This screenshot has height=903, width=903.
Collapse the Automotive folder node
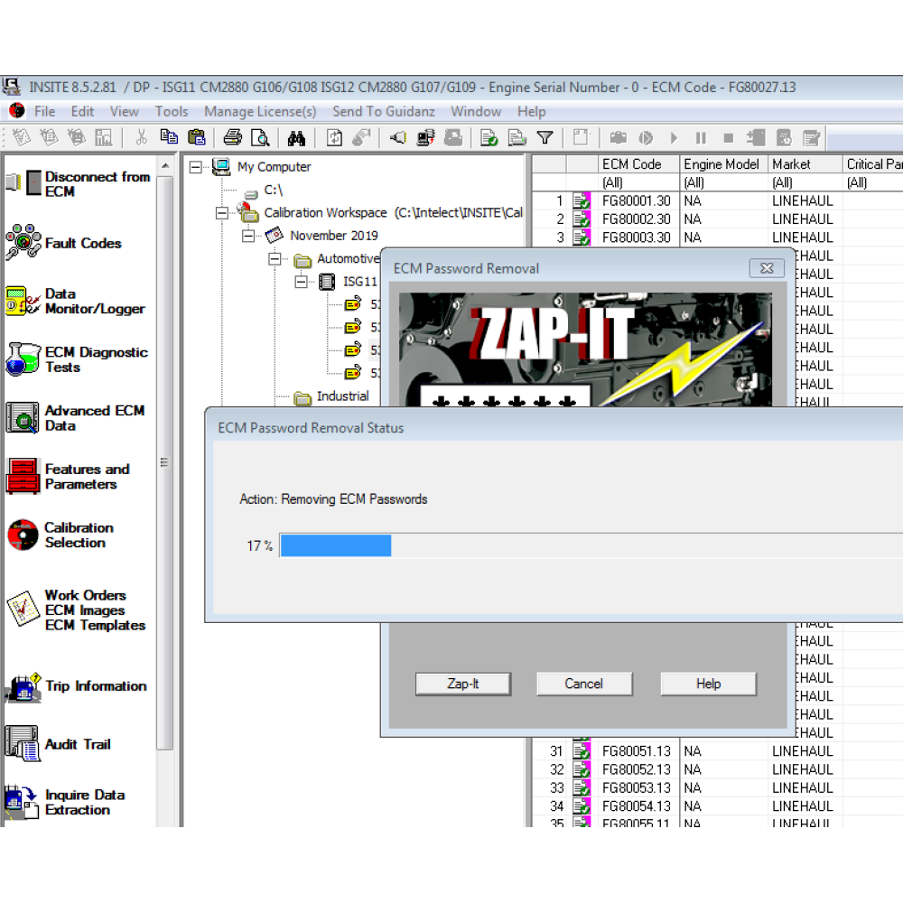275,259
